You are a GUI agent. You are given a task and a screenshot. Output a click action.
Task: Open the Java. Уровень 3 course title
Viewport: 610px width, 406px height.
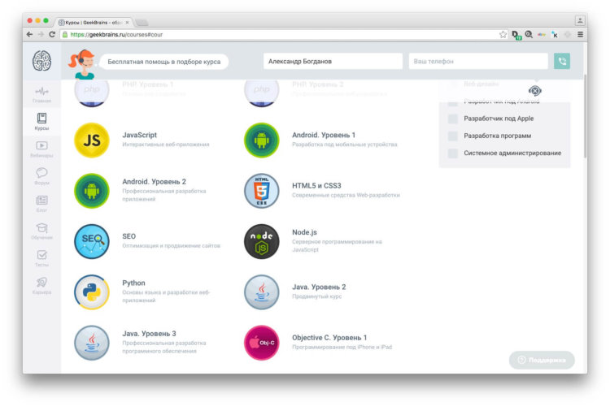(149, 334)
